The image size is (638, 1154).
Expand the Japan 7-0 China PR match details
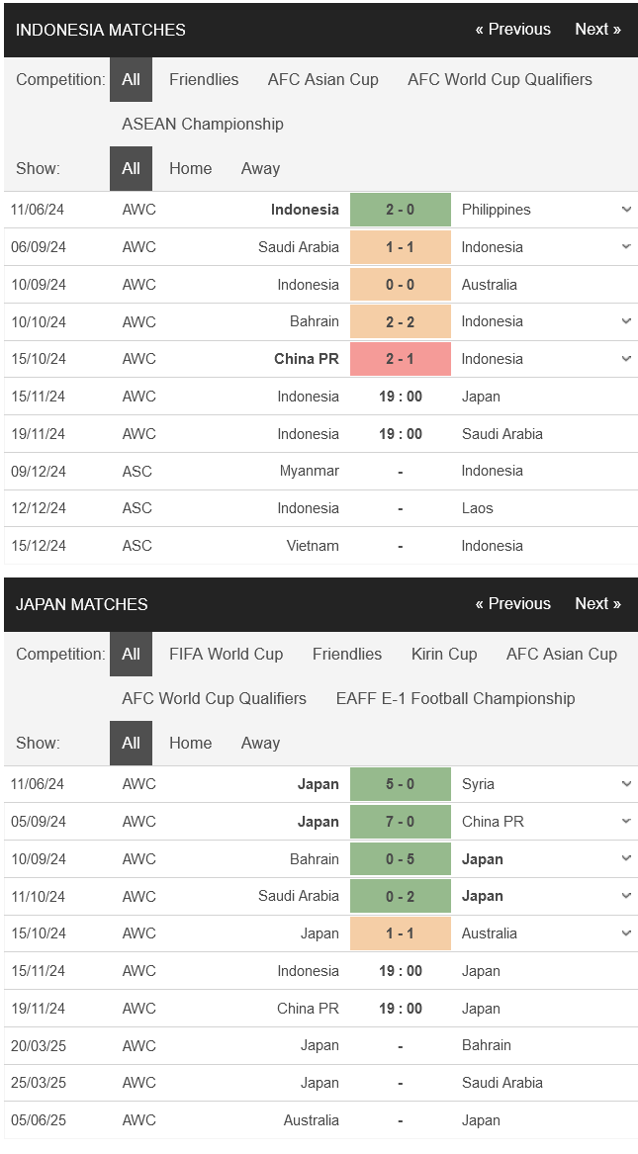pyautogui.click(x=626, y=822)
